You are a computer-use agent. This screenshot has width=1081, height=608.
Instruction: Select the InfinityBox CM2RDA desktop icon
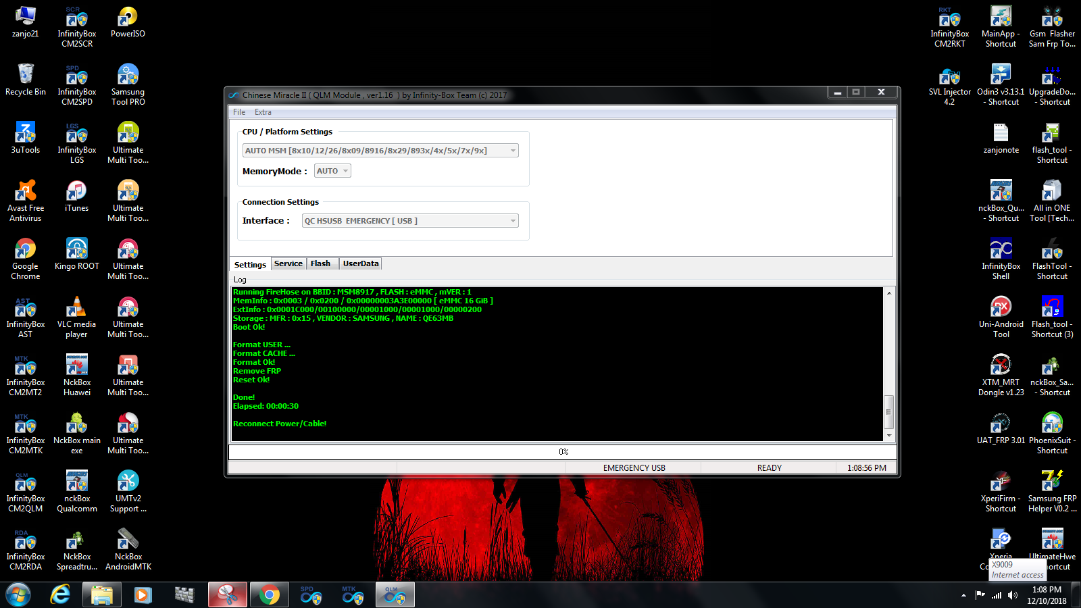click(x=26, y=550)
